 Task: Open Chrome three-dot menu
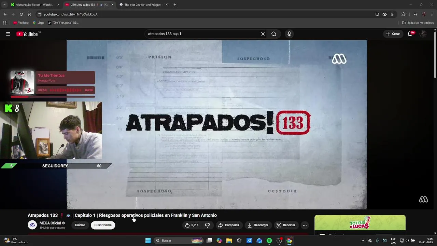click(432, 14)
